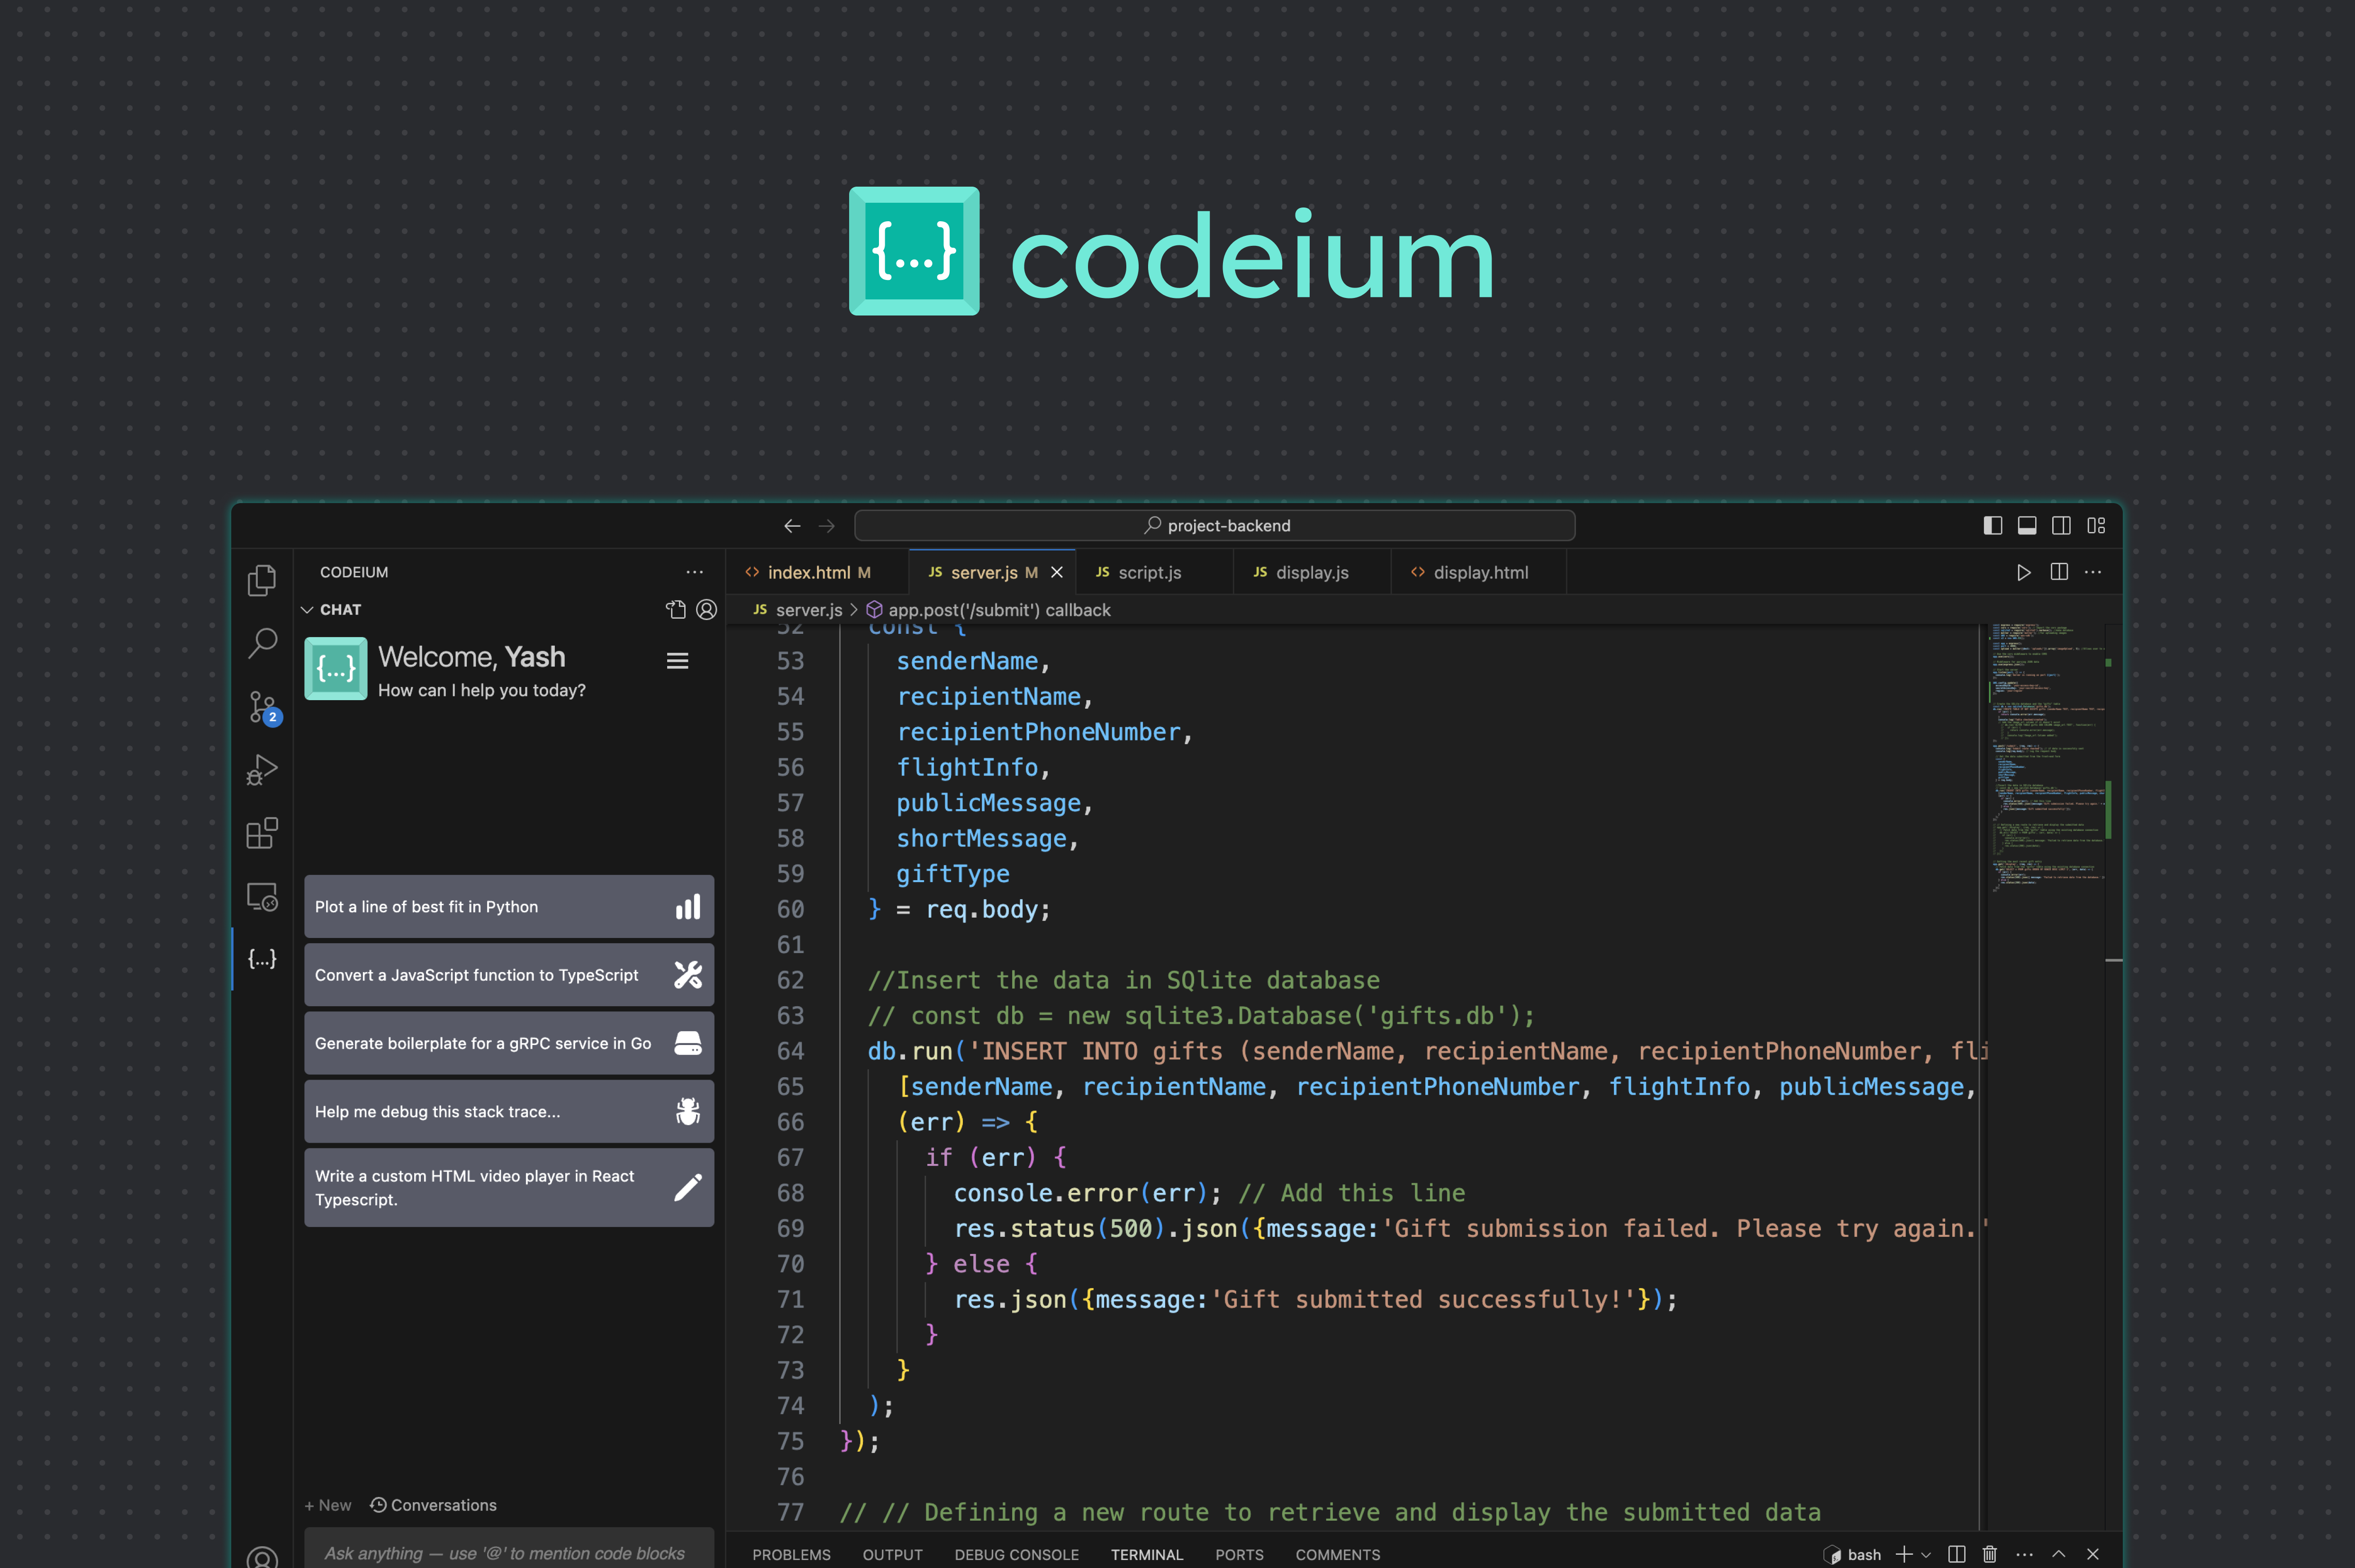Click the project-backend command center search
The image size is (2355, 1568).
point(1215,526)
